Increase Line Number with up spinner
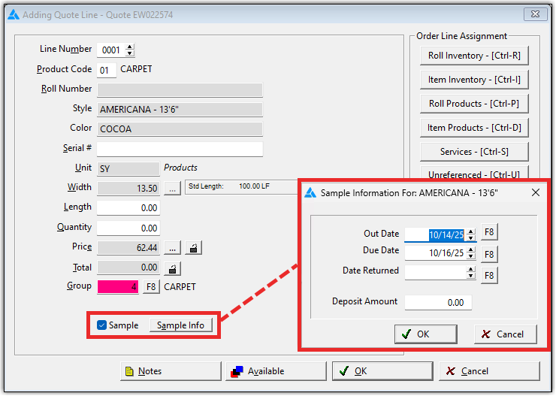 [130, 47]
